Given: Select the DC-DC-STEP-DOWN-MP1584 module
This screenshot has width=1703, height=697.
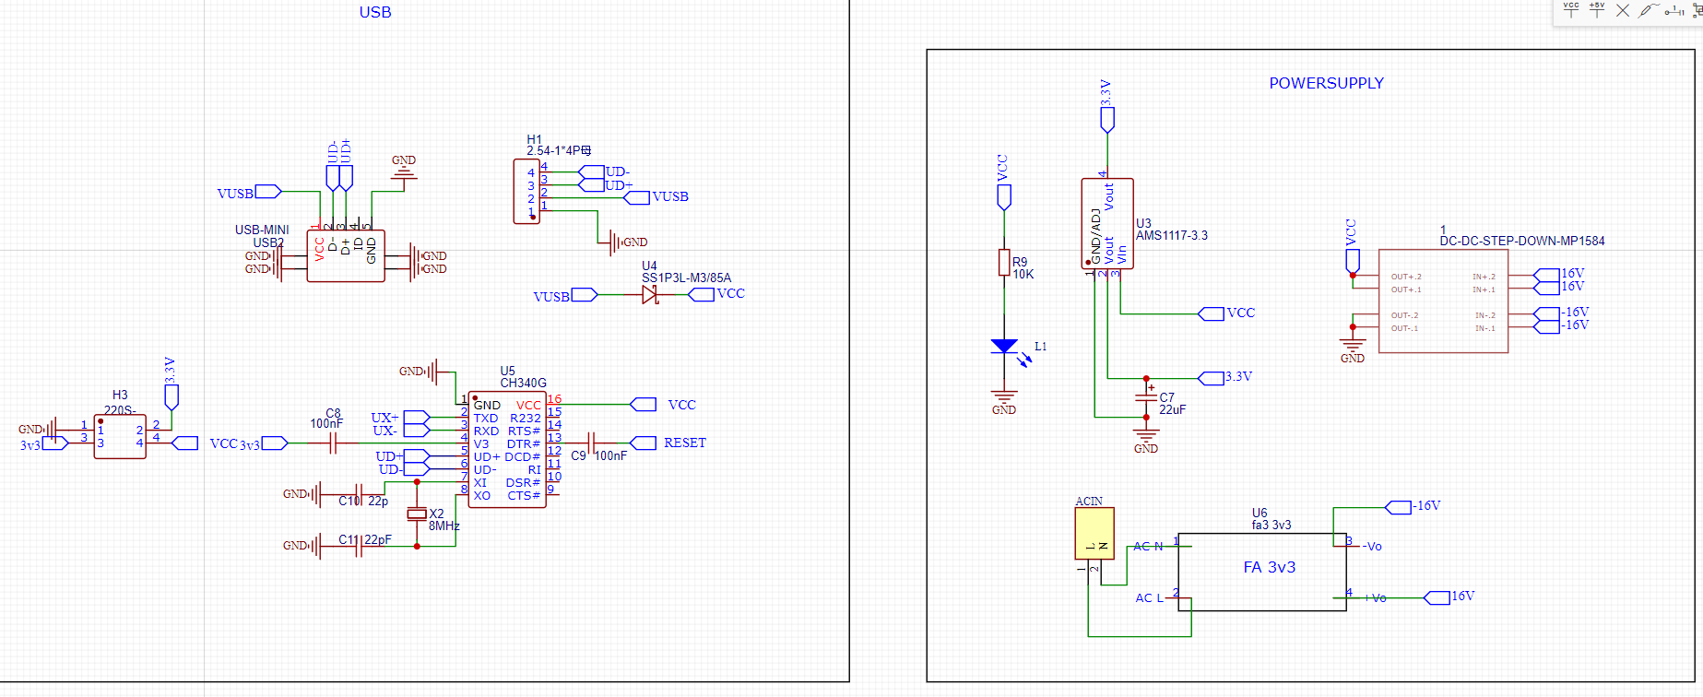Looking at the screenshot, I should [x=1444, y=301].
